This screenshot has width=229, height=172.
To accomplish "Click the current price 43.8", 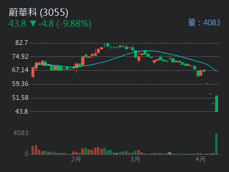I will pyautogui.click(x=17, y=24).
